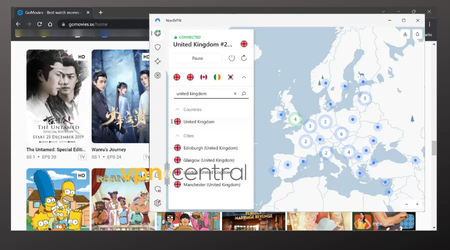Reconnect using the refresh arrow next to Pause
The height and width of the screenshot is (250, 450).
[x=244, y=58]
